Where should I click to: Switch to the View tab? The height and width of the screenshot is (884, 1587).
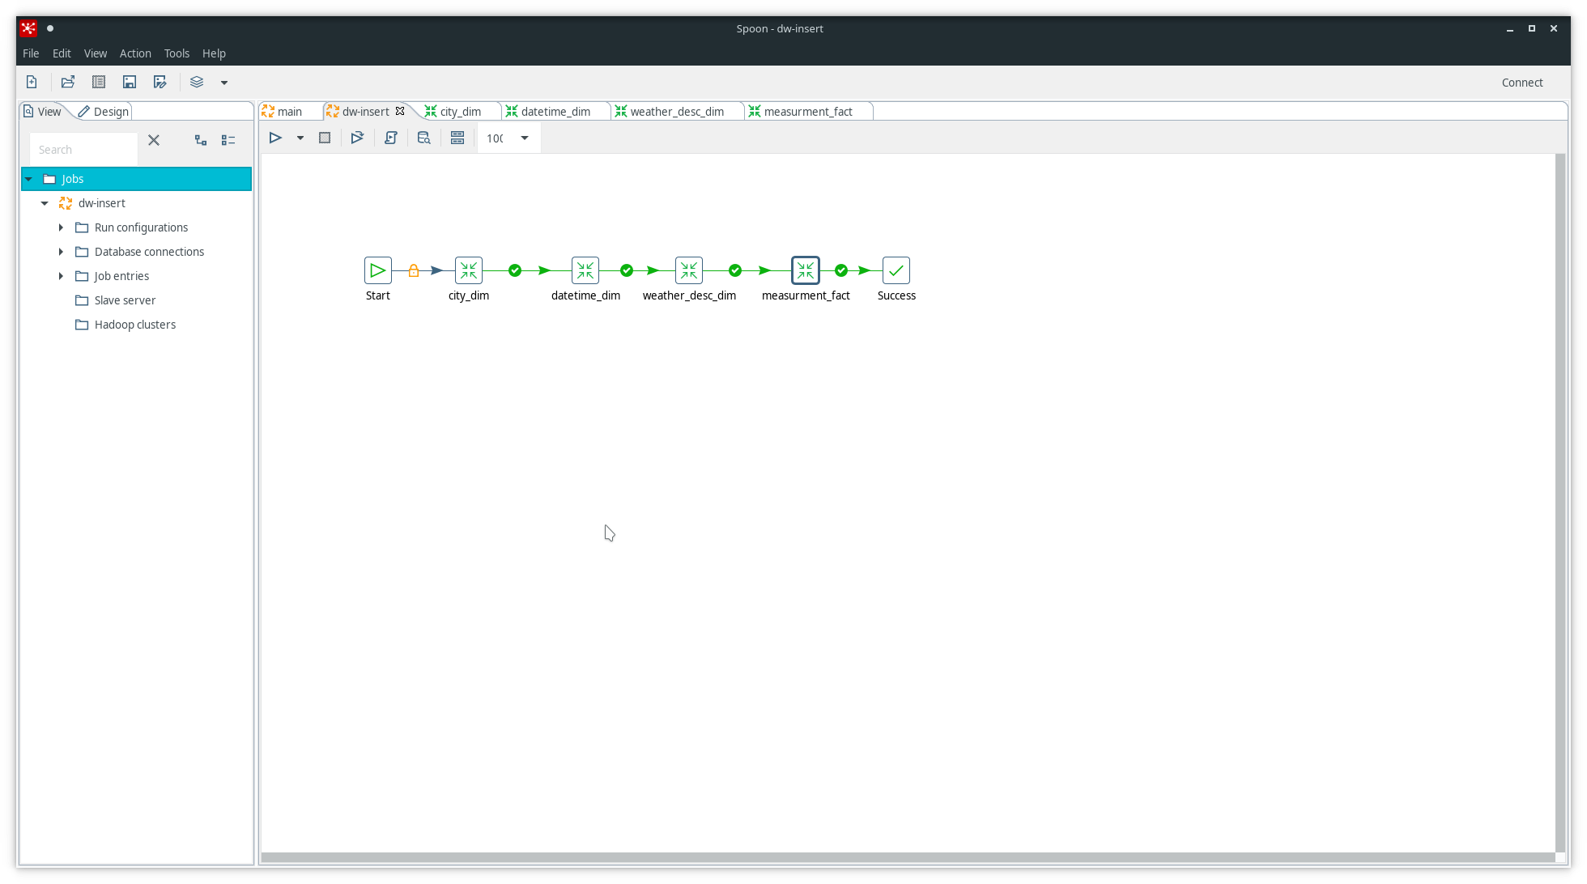click(42, 112)
